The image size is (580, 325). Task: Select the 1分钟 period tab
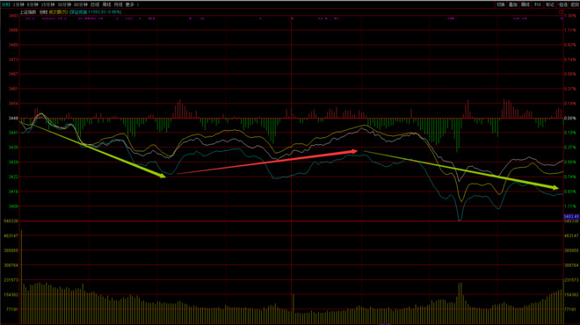point(18,4)
